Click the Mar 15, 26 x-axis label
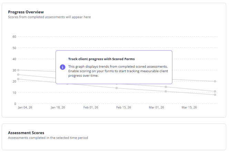The width and height of the screenshot is (231, 155). [x=189, y=108]
